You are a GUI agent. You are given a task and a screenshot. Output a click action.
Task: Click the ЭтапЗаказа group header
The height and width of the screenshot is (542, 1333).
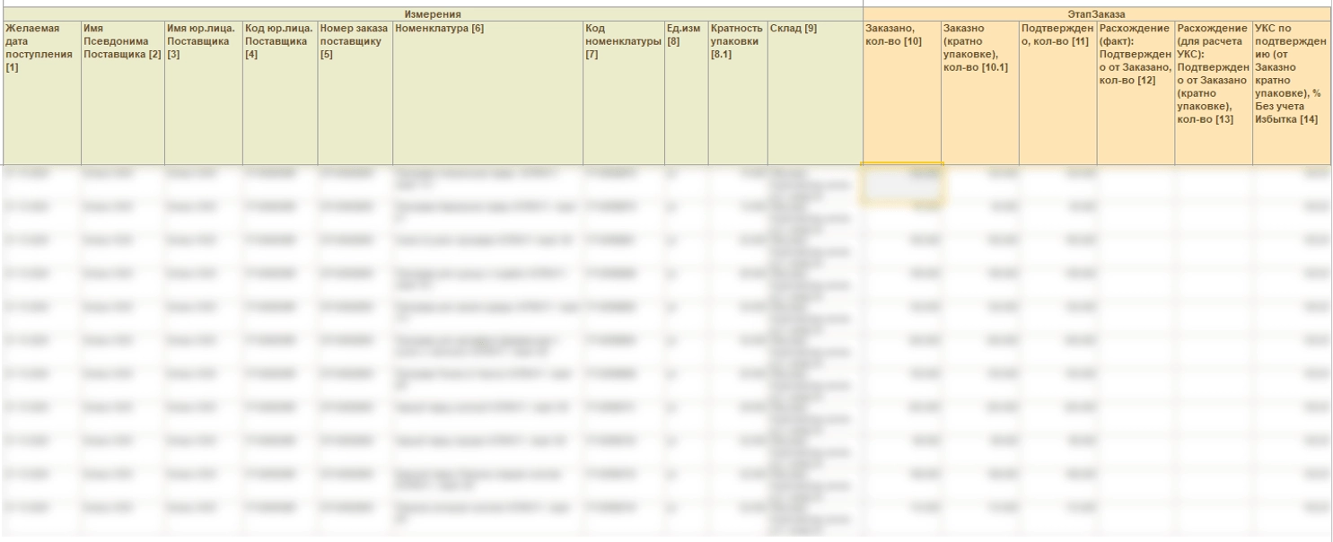(1096, 14)
